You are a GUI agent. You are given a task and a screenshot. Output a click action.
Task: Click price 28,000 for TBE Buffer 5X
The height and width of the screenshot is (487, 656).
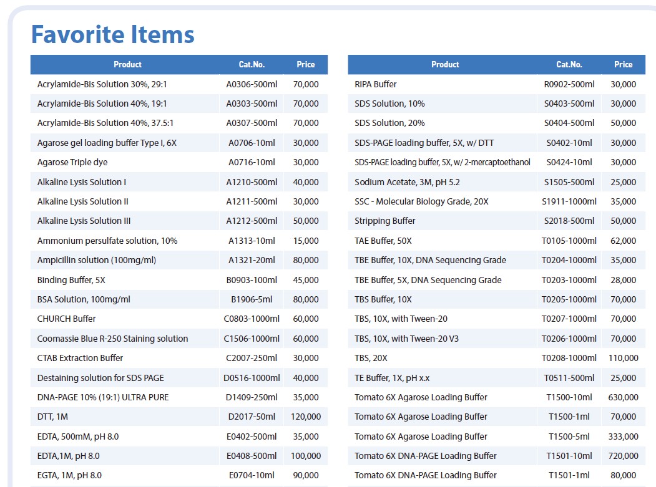624,280
